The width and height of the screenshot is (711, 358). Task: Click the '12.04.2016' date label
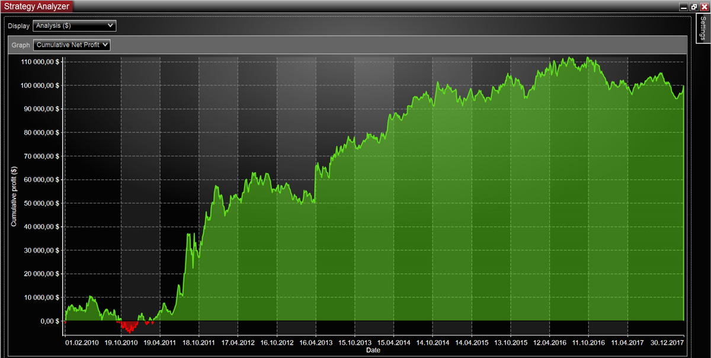click(549, 343)
